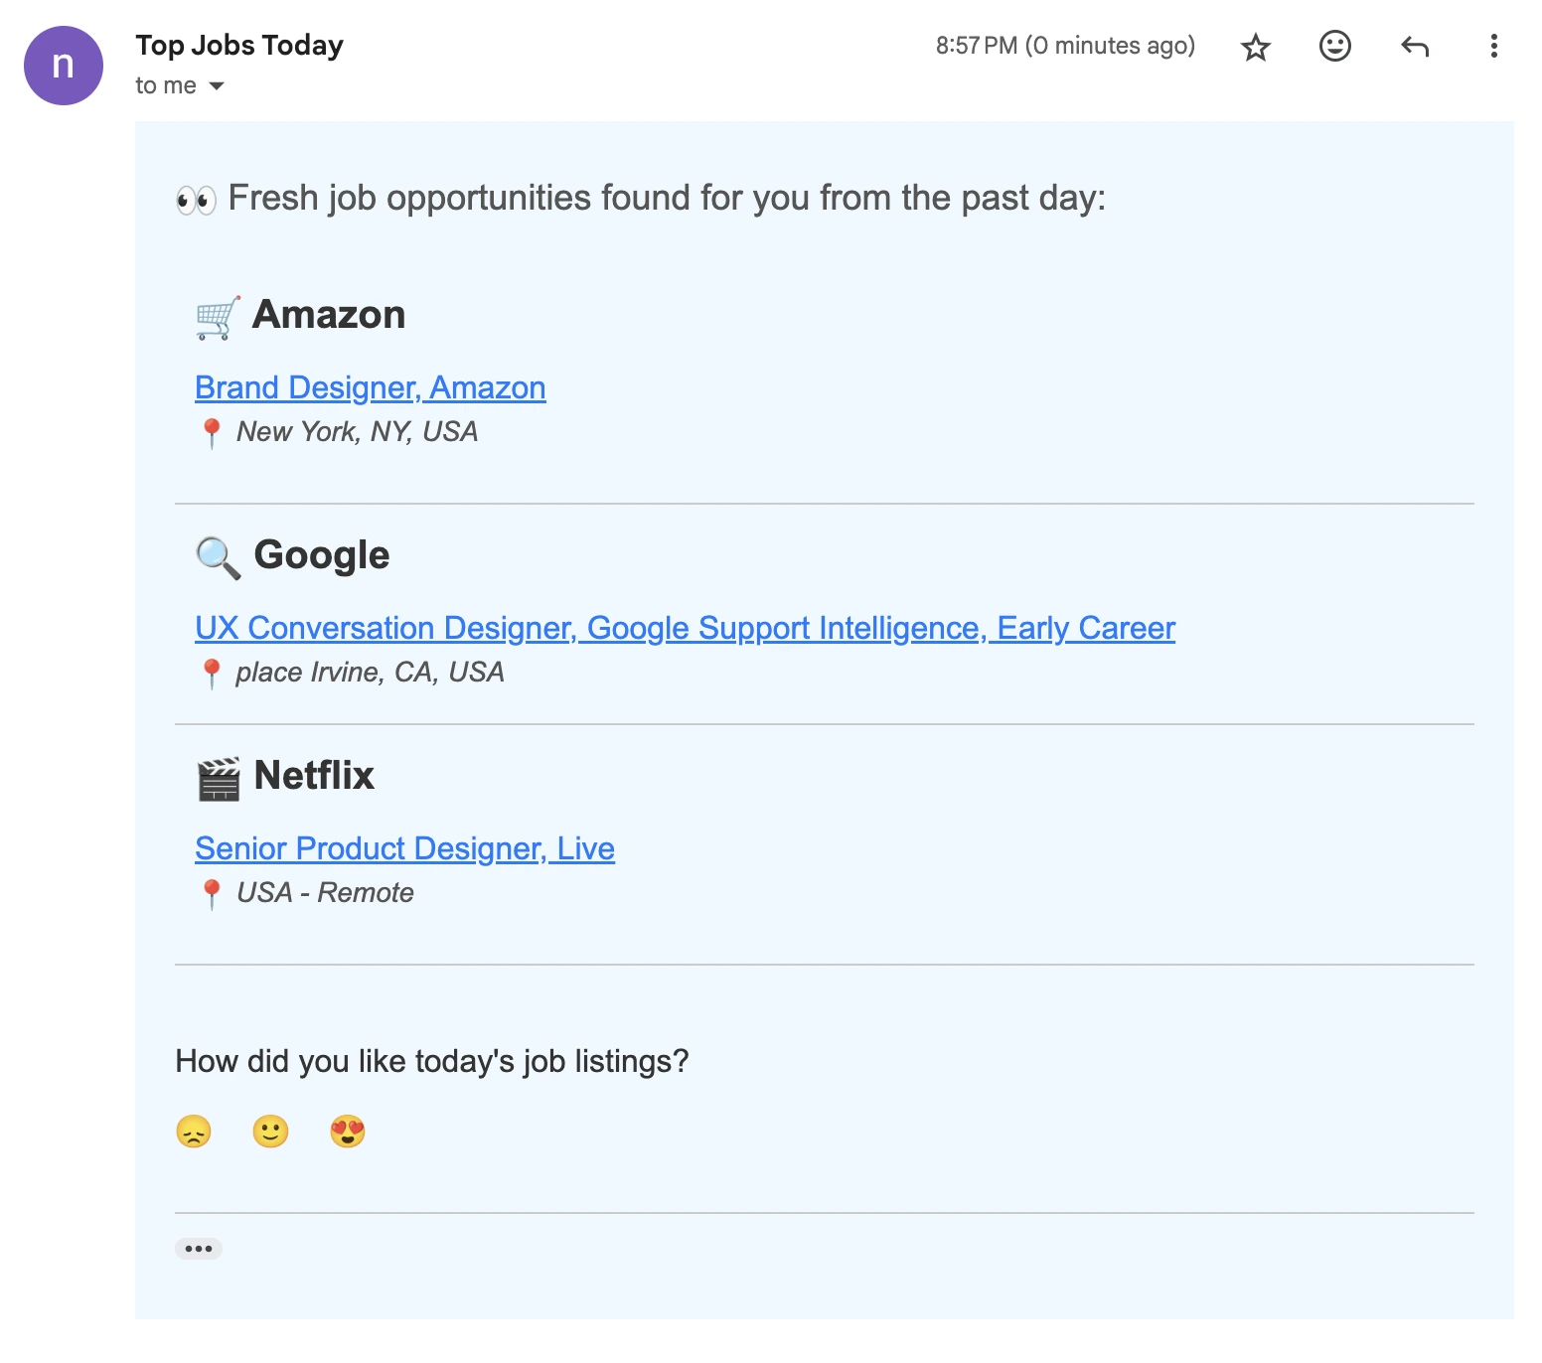
Task: Select the heart-eyes feedback emoji
Action: click(347, 1132)
